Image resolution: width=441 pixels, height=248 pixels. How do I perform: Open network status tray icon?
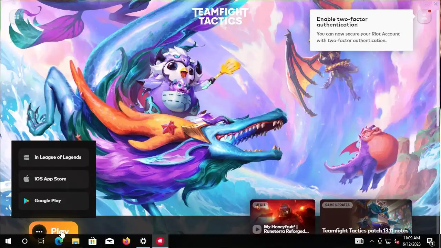(x=388, y=241)
